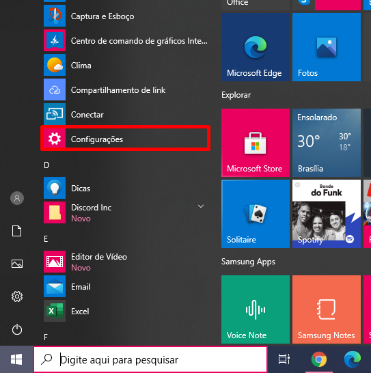This screenshot has height=373, width=371.
Task: Open the Voice Note tile
Action: coord(256,309)
